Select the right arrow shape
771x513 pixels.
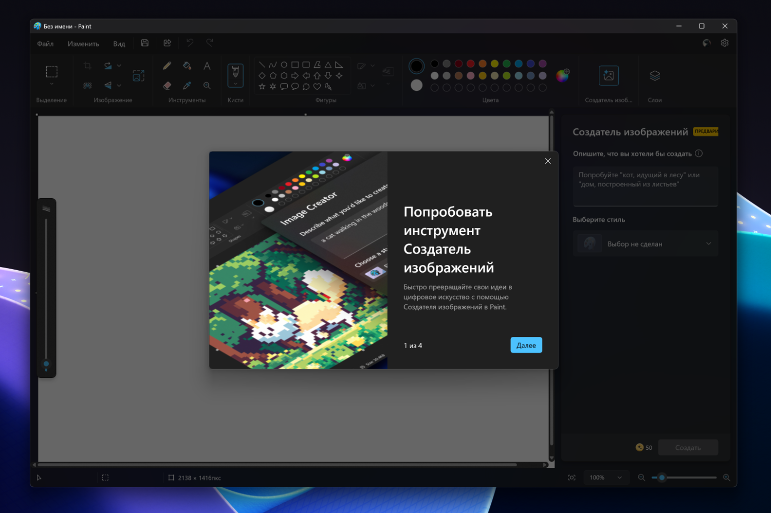click(295, 75)
